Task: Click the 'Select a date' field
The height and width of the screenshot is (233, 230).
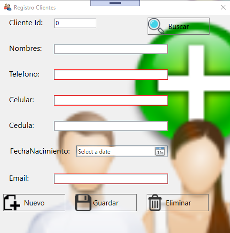Action: coord(122,151)
